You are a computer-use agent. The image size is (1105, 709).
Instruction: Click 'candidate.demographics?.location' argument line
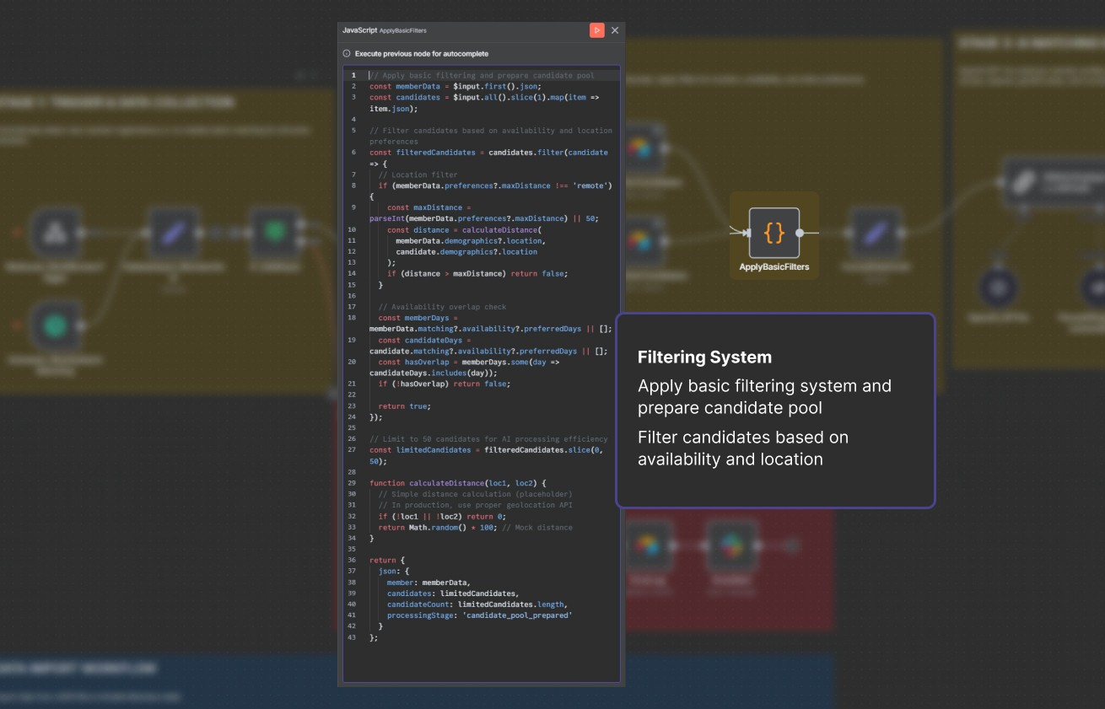click(x=466, y=251)
